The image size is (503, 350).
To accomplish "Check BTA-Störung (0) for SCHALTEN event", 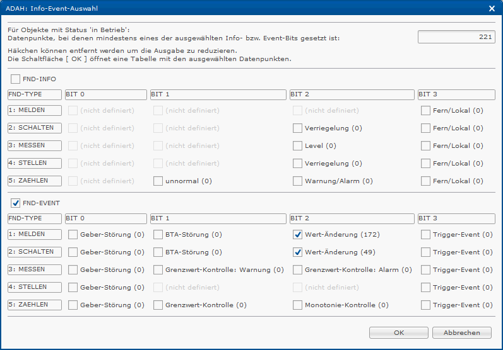I will click(x=158, y=252).
